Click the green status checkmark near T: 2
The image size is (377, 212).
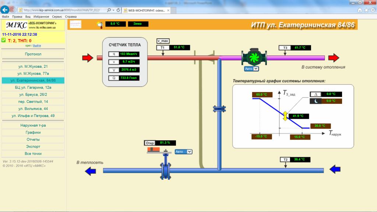(4, 40)
